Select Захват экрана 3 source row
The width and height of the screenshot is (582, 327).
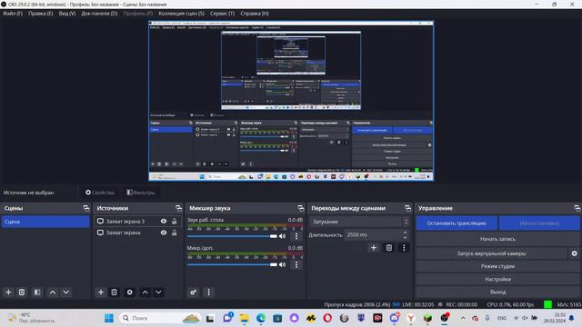[x=137, y=222]
